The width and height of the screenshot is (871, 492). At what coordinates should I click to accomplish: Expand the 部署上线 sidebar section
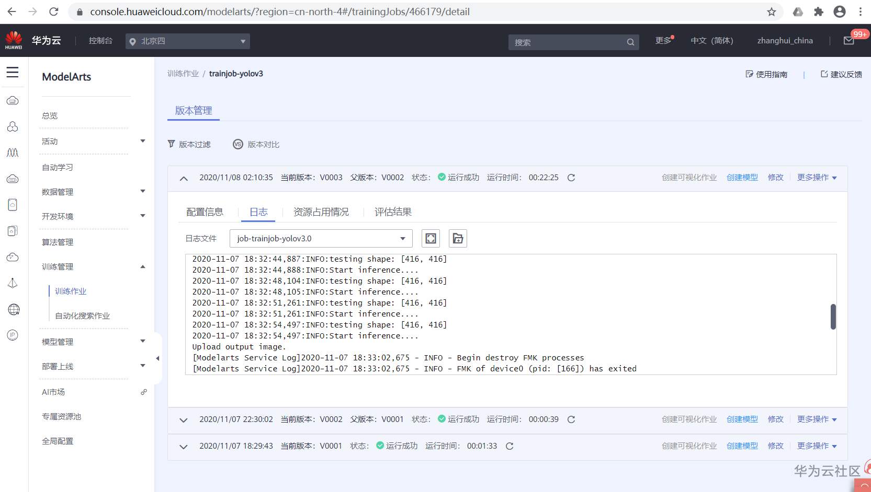(143, 366)
